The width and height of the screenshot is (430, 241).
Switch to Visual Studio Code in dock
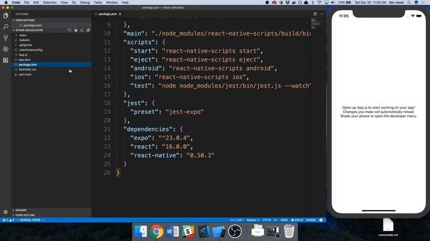coord(204,232)
